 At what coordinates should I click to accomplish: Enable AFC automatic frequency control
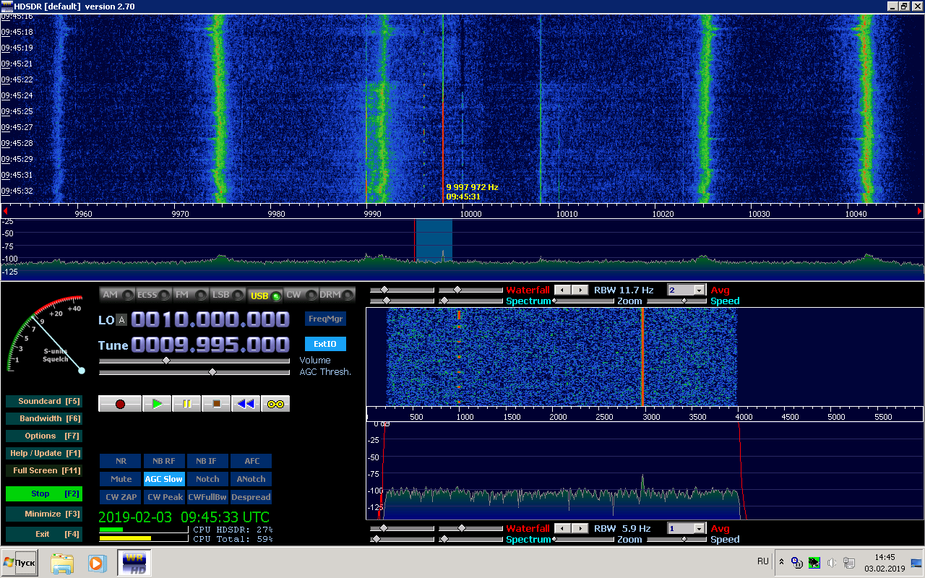(x=251, y=461)
